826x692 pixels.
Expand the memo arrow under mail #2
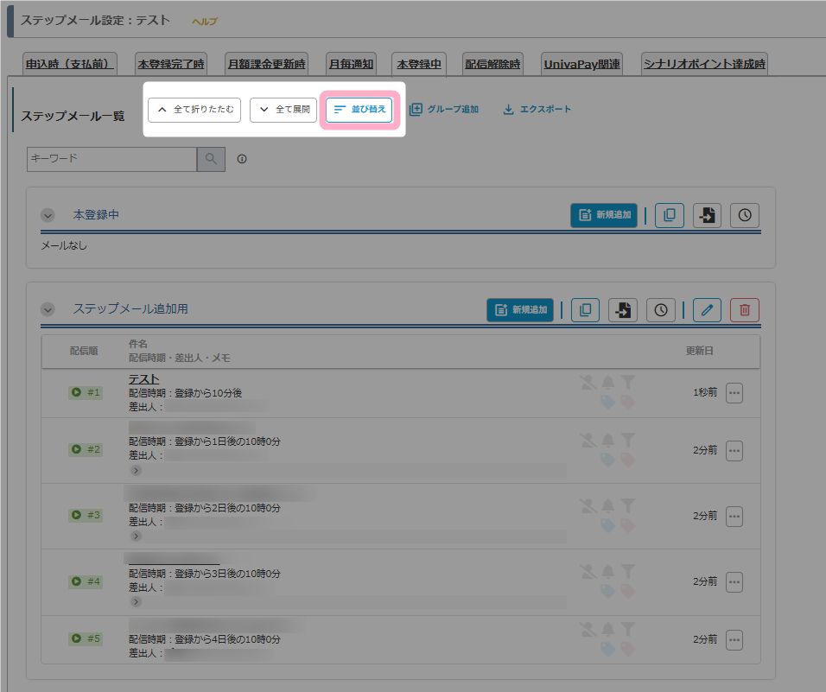[136, 471]
